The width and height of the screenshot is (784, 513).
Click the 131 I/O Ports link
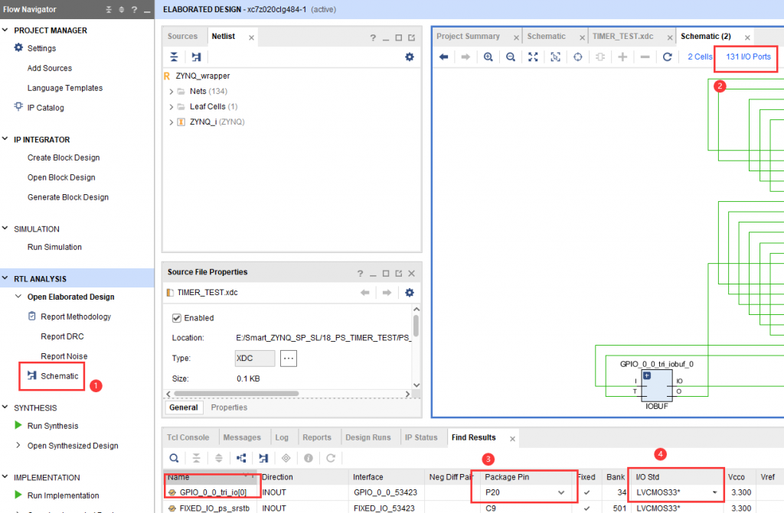(x=748, y=57)
